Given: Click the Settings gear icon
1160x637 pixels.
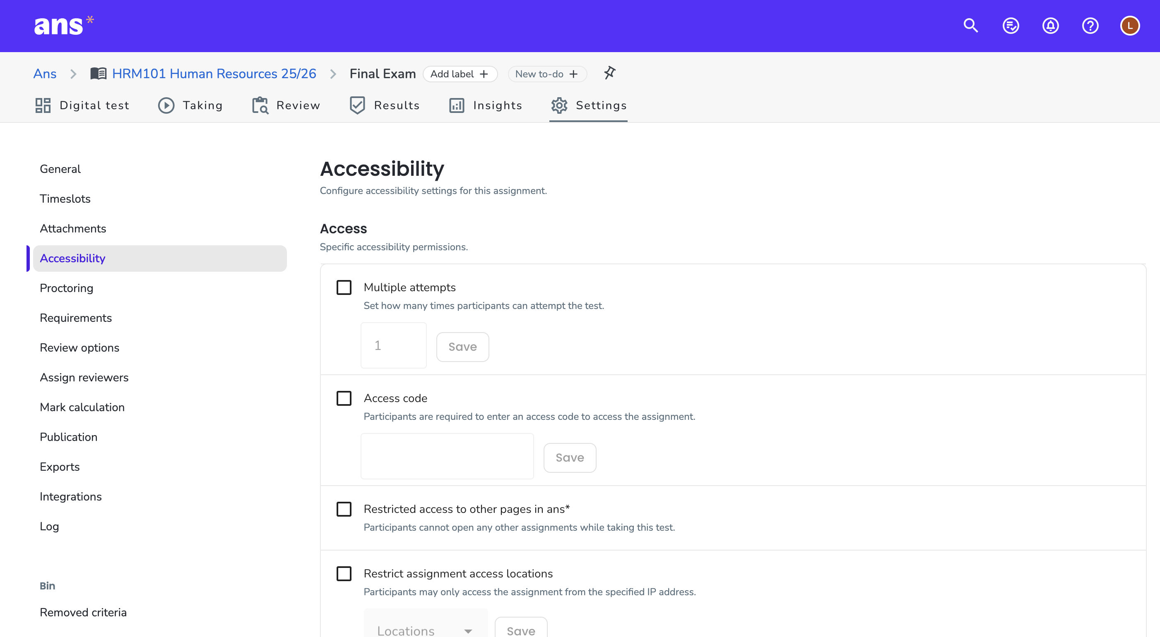Looking at the screenshot, I should (559, 105).
